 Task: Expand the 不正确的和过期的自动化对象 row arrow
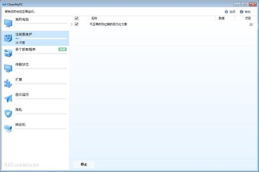point(72,25)
